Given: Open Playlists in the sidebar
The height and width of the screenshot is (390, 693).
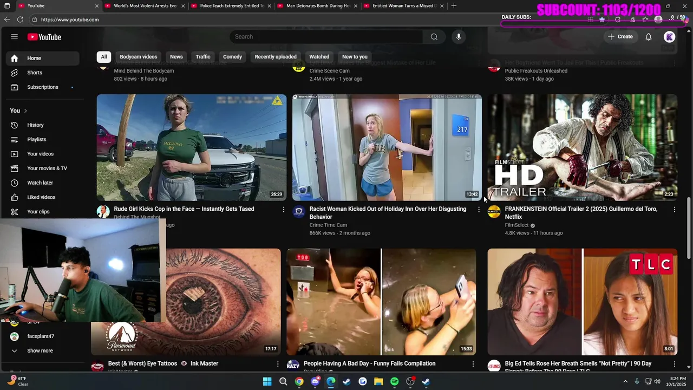Looking at the screenshot, I should click(x=43, y=140).
